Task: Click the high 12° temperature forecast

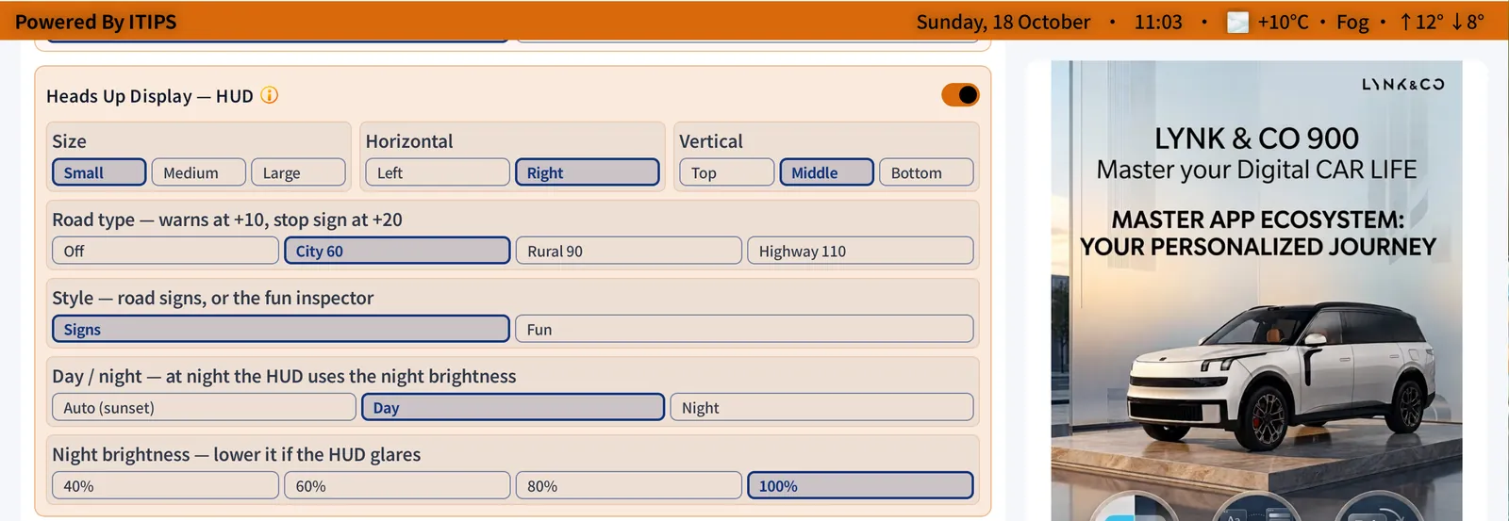Action: click(x=1421, y=22)
